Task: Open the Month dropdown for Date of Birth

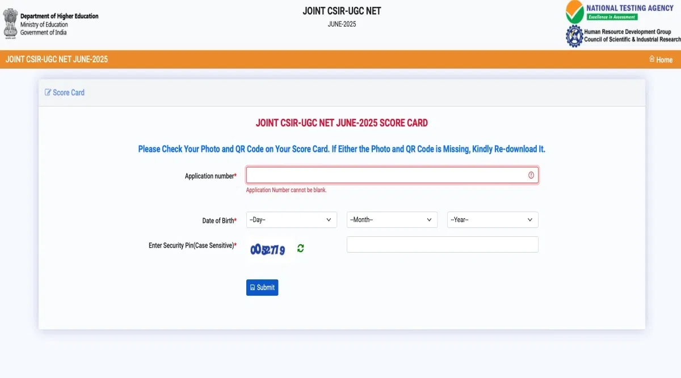Action: pyautogui.click(x=392, y=220)
